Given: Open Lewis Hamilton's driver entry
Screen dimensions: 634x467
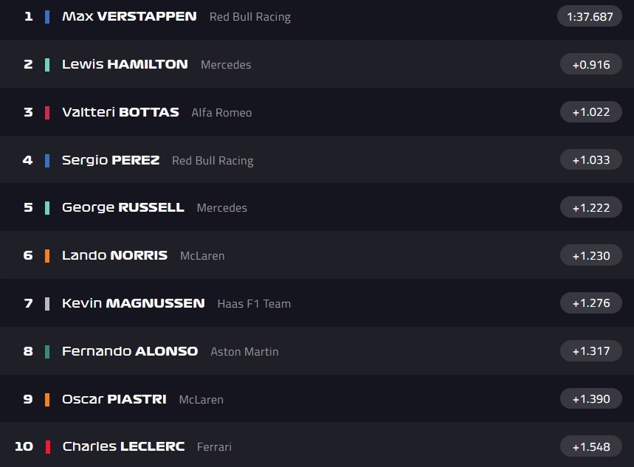Looking at the screenshot, I should pos(125,64).
